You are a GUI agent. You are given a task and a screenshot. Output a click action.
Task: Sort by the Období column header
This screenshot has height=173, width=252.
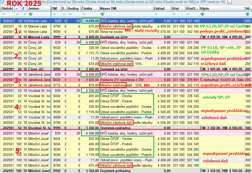coord(7,8)
